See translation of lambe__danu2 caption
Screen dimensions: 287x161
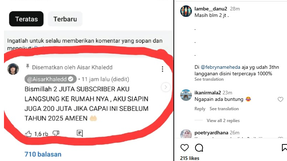[209, 79]
